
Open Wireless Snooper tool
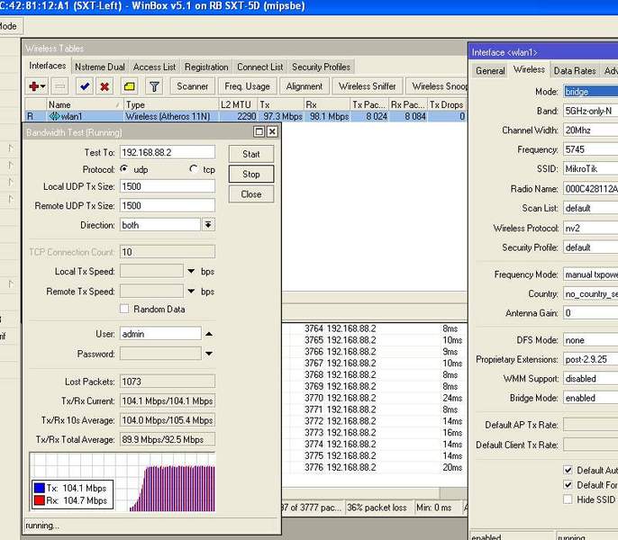click(x=437, y=86)
